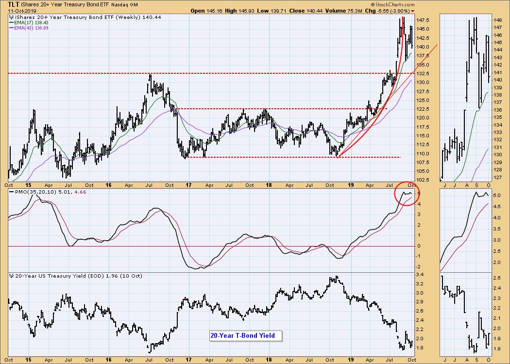Click the 2.1 label on zoomed yield axis
This screenshot has height=364, width=510.
(x=497, y=318)
